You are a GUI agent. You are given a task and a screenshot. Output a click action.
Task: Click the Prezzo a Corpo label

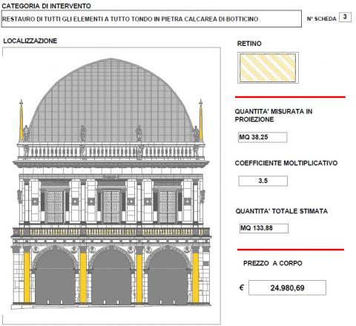pyautogui.click(x=273, y=263)
